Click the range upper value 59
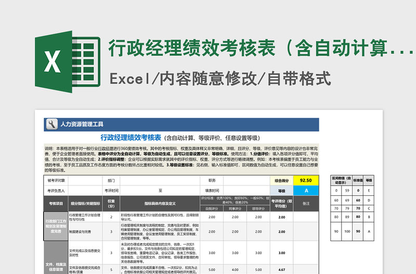The width and height of the screenshot is (416, 274). 347,191
